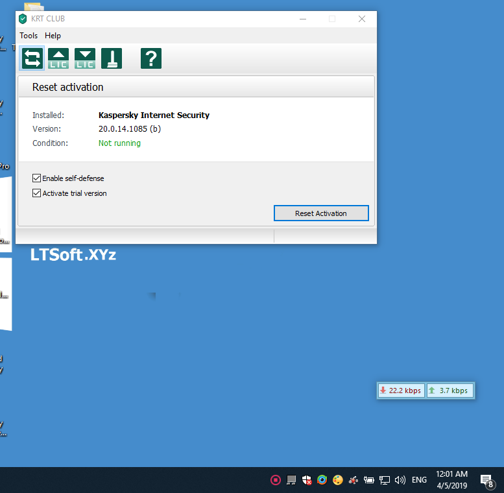Click the cleanup brush toolbar icon
The image size is (504, 493).
point(112,58)
